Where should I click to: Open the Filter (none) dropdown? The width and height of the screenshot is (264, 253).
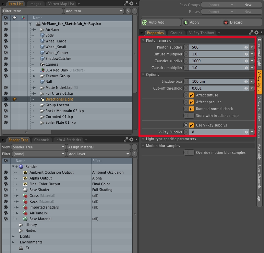[38, 154]
